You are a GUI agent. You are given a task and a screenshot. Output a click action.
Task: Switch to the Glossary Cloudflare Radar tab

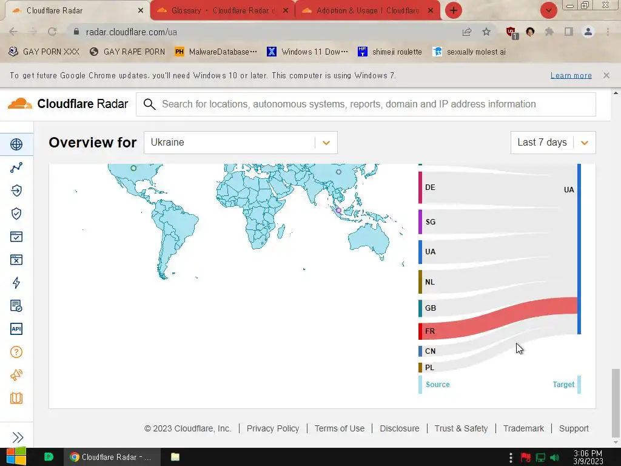coord(222,10)
